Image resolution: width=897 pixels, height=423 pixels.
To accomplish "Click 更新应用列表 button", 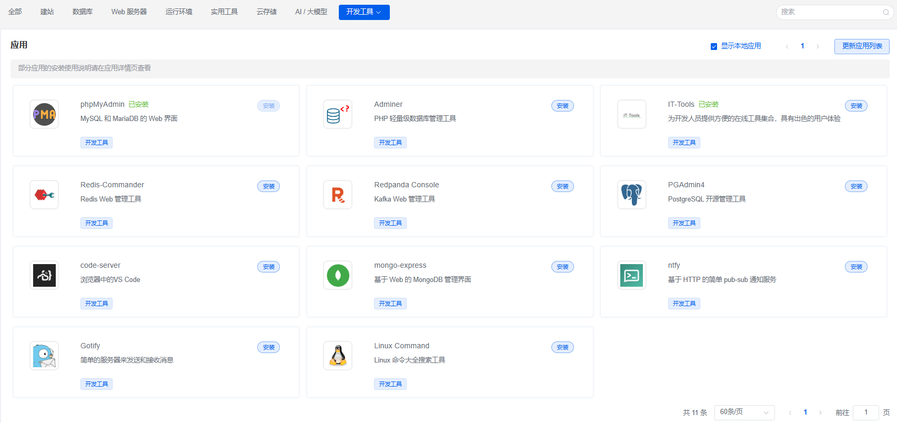I will tap(862, 46).
